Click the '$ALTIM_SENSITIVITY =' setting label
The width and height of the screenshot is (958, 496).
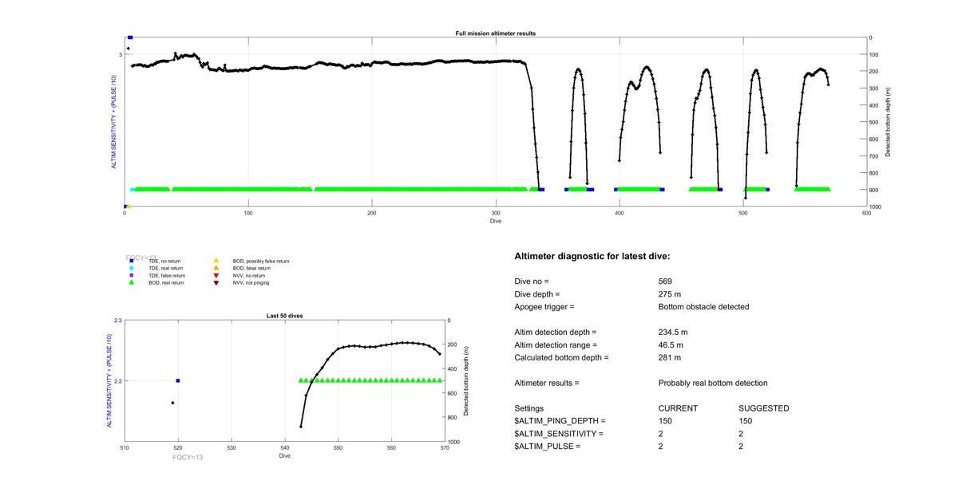[559, 434]
